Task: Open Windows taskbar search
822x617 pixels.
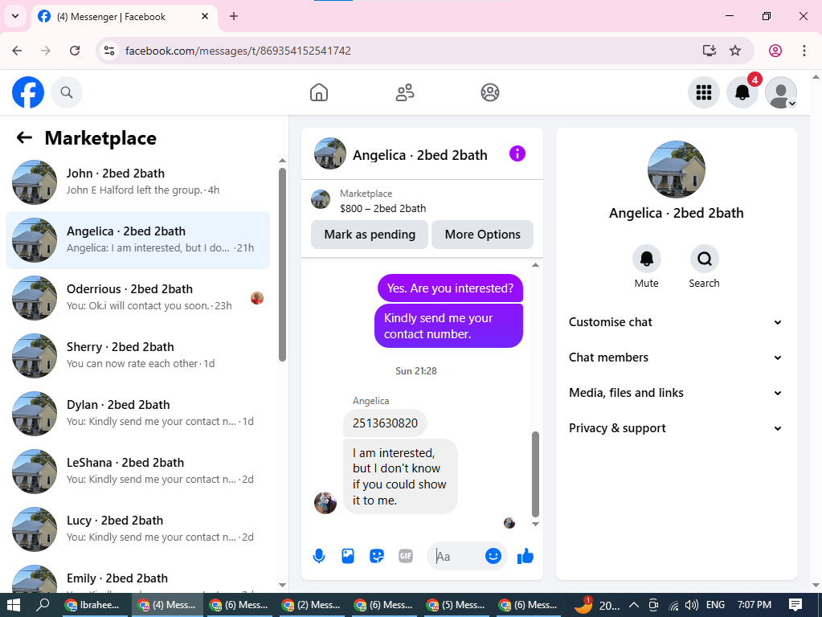Action: [x=43, y=605]
